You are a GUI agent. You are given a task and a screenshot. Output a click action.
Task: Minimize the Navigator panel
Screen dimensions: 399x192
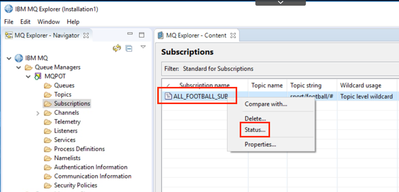[130, 33]
